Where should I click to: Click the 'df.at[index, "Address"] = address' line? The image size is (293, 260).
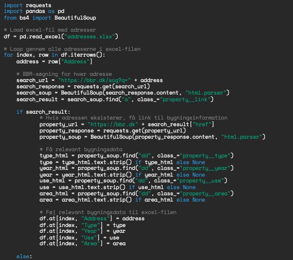tap(92, 219)
